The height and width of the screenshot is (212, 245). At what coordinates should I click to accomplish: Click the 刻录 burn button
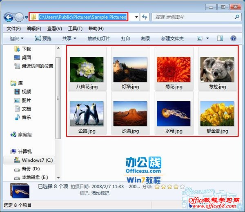[146, 38]
